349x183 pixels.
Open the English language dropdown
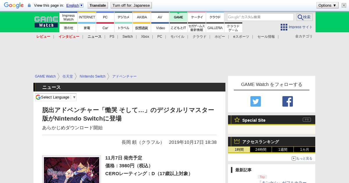click(x=75, y=5)
